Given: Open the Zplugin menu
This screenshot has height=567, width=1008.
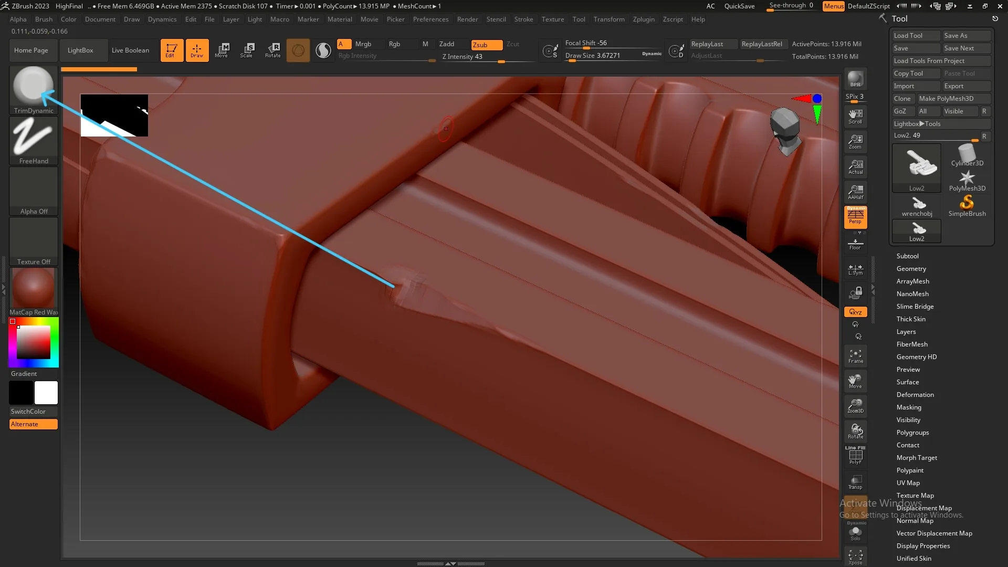Looking at the screenshot, I should 644,19.
